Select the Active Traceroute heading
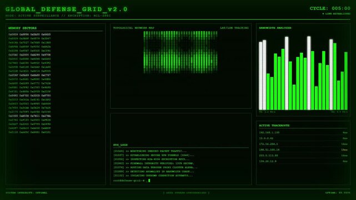Image resolution: width=356 pixels, height=200 pixels. tap(274, 126)
